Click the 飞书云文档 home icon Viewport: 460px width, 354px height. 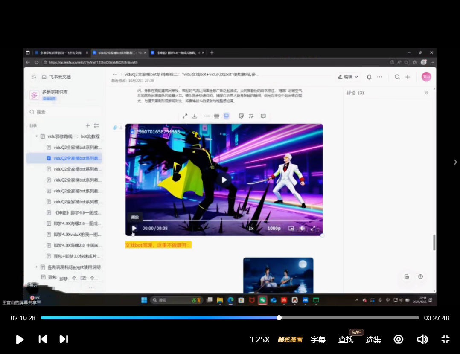[x=44, y=77]
